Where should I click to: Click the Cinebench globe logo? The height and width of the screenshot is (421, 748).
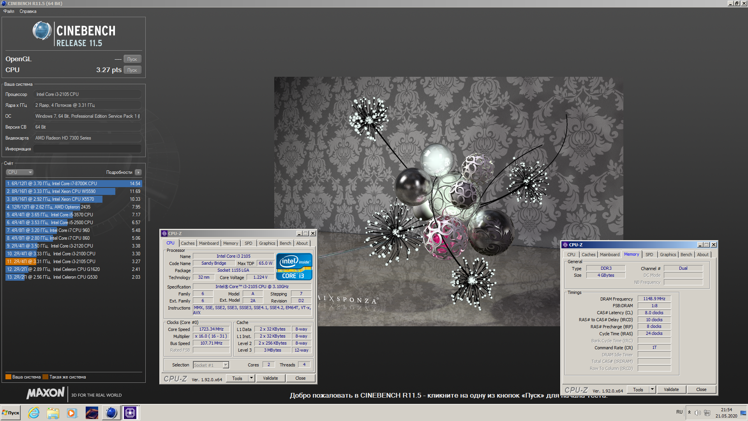point(42,31)
